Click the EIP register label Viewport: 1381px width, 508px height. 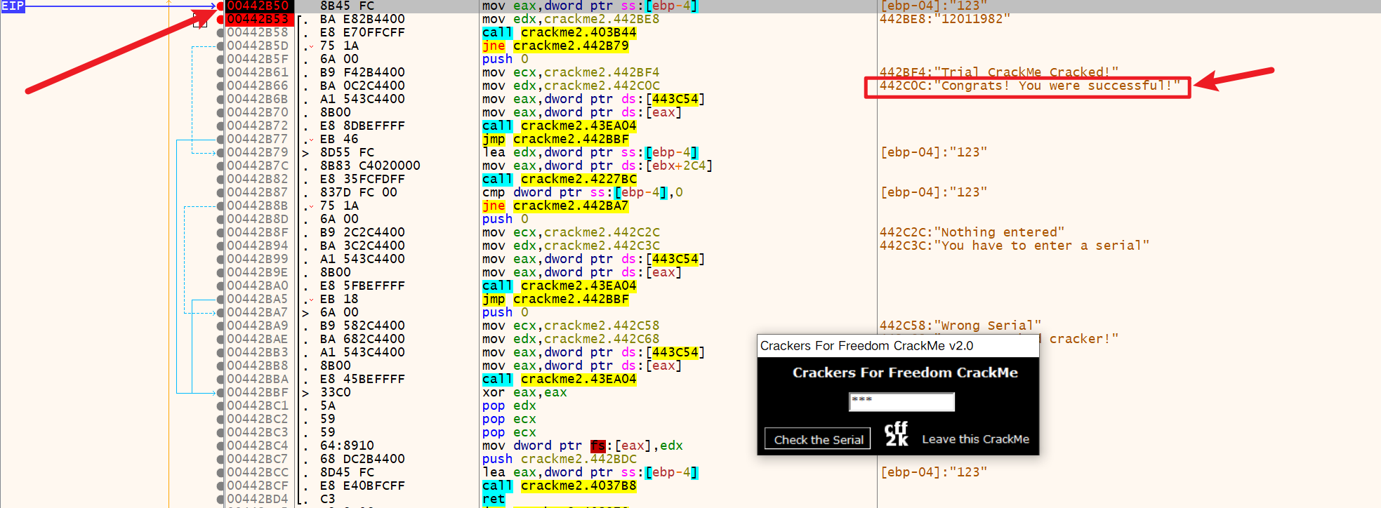[13, 6]
